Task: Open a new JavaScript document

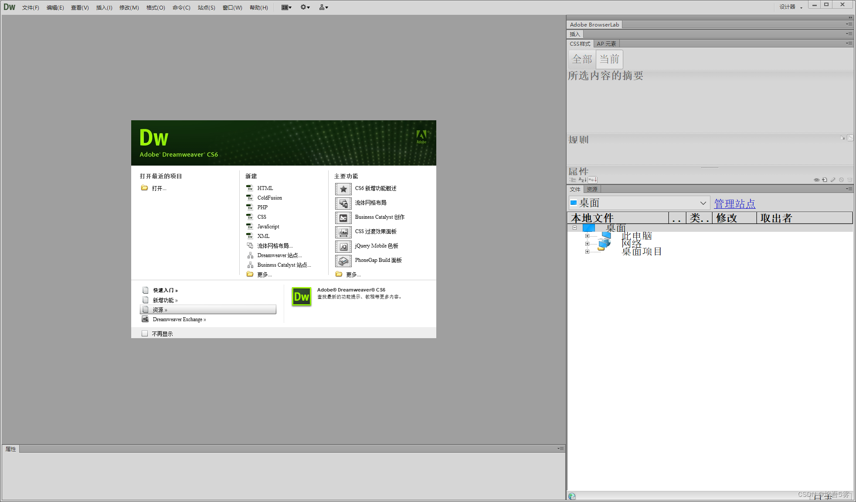Action: pos(268,226)
